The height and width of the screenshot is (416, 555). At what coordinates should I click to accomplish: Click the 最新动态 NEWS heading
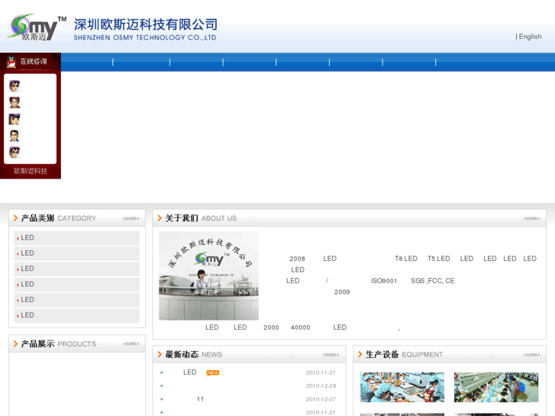coord(194,354)
